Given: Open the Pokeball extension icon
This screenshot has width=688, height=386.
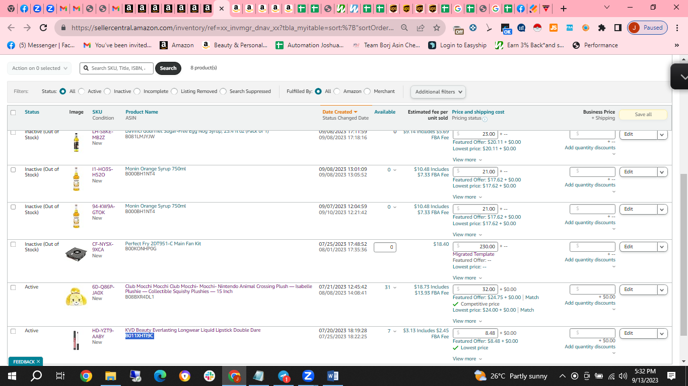Looking at the screenshot, I should coord(537,28).
